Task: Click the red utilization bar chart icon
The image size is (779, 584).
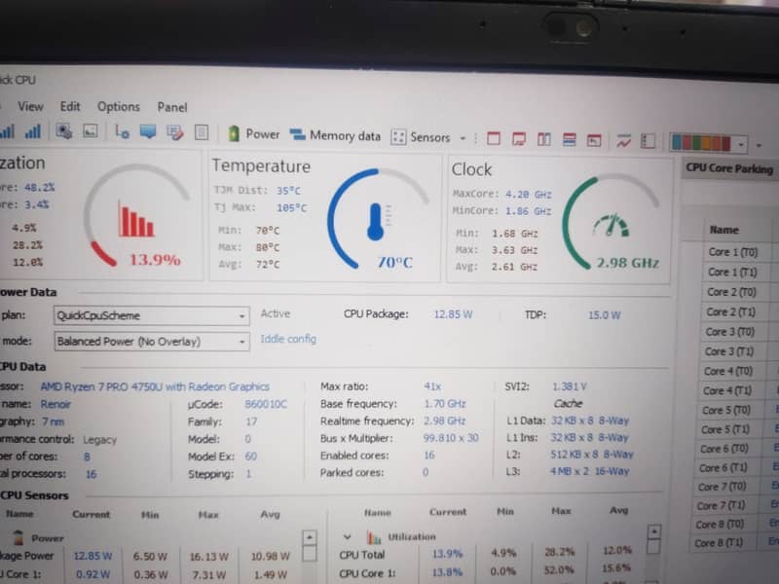Action: point(135,220)
